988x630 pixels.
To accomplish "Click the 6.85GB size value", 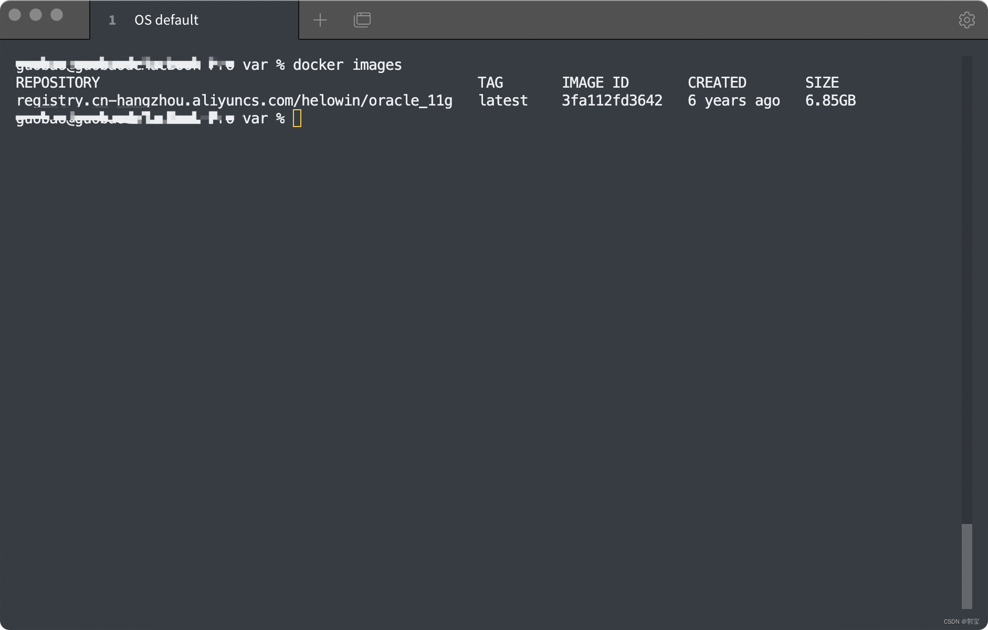I will coord(831,100).
